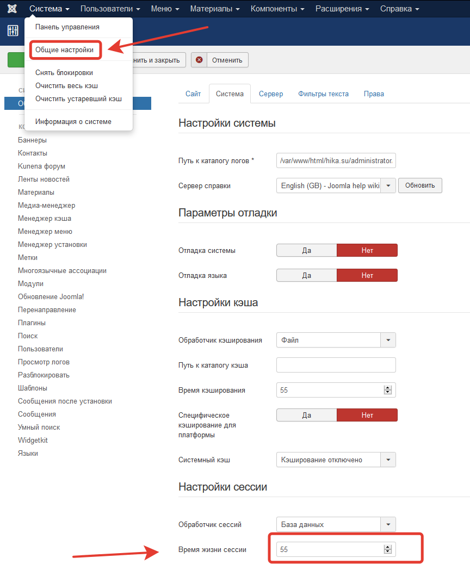Select Общие настройки in the menu
The width and height of the screenshot is (470, 564).
tap(64, 50)
